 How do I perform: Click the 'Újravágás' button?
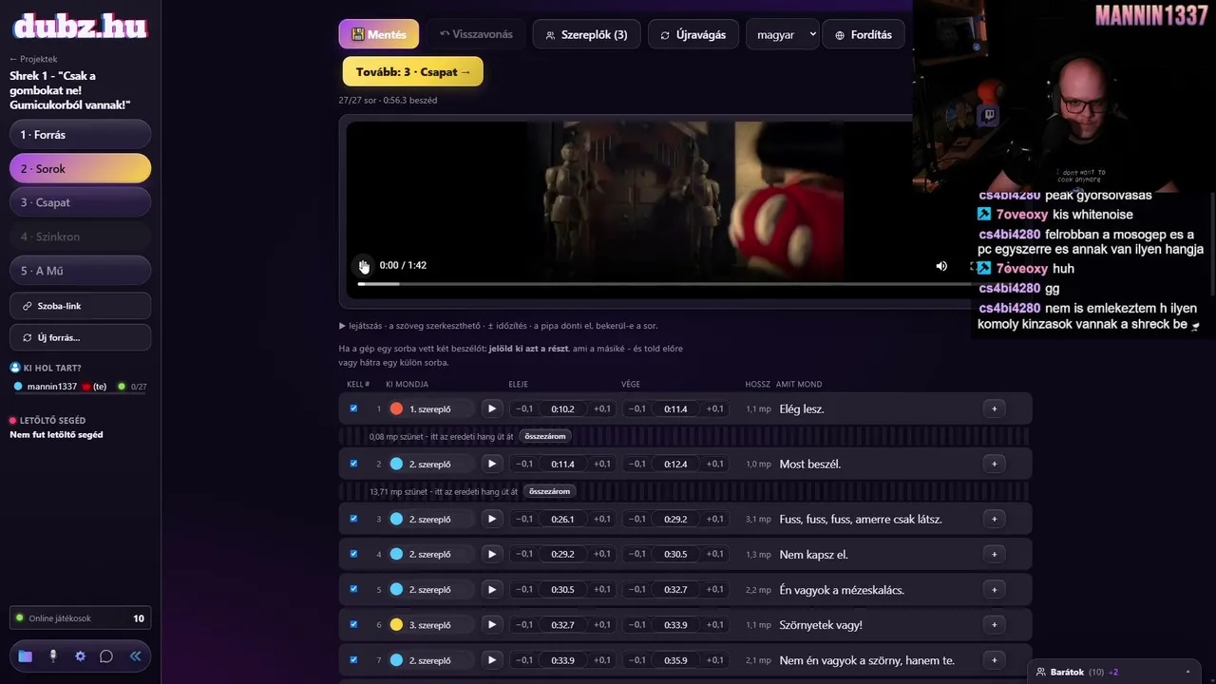(x=693, y=35)
